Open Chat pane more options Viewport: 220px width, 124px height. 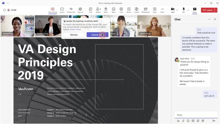210,19
